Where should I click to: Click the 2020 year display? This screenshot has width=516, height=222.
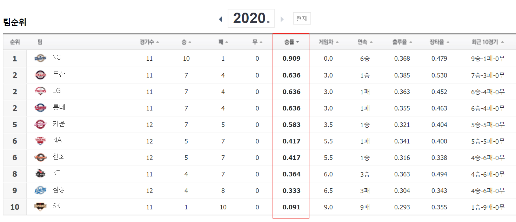pyautogui.click(x=251, y=18)
